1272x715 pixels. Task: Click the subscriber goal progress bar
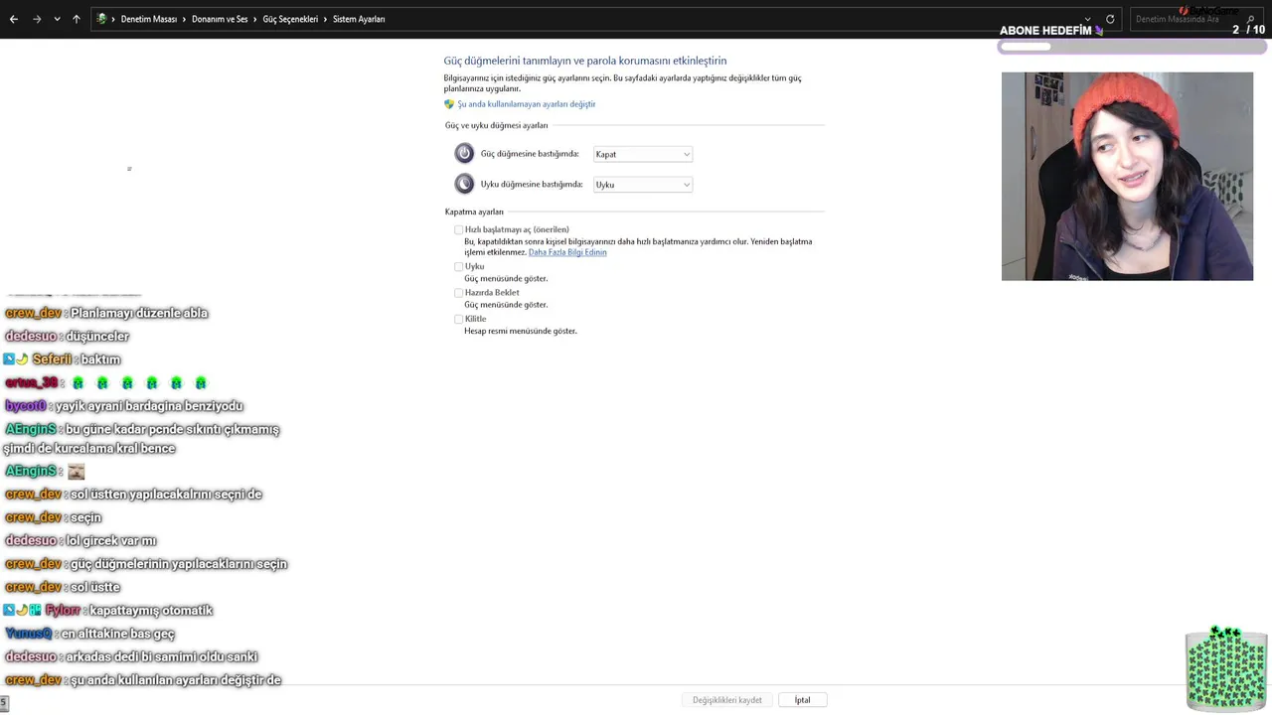pyautogui.click(x=1131, y=47)
